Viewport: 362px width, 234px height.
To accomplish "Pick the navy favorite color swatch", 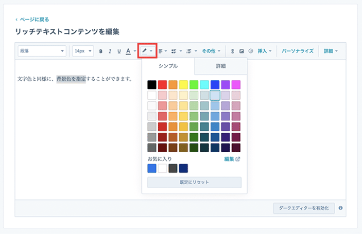I will coord(183,168).
